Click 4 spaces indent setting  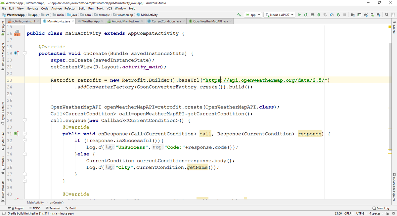[x=376, y=213]
